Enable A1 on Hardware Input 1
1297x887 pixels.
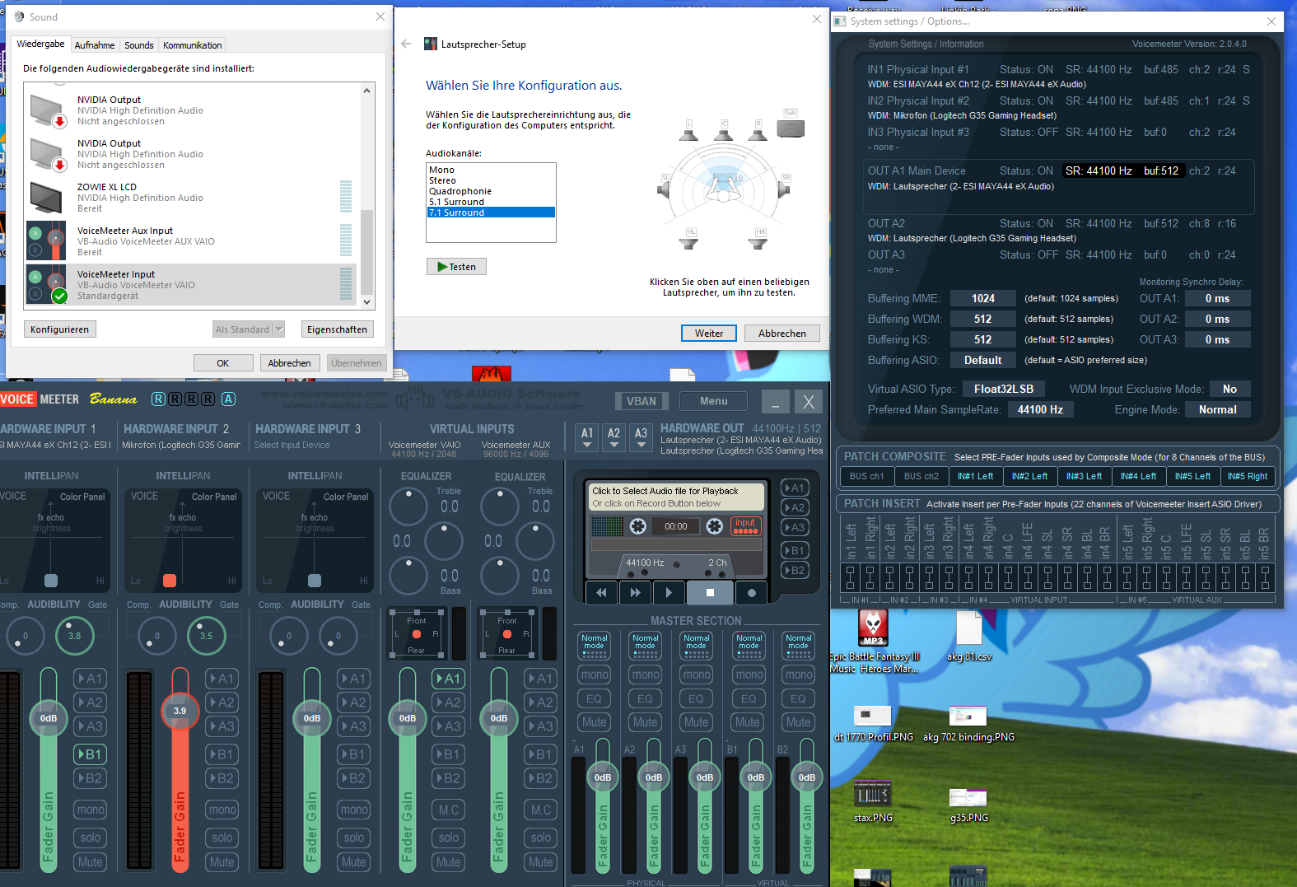[x=90, y=679]
